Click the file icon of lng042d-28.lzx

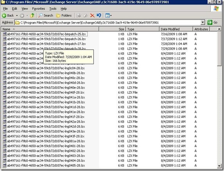pos(5,126)
